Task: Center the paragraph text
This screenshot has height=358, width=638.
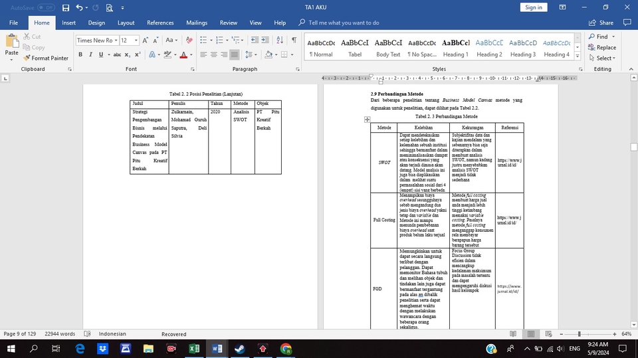Action: [213, 54]
